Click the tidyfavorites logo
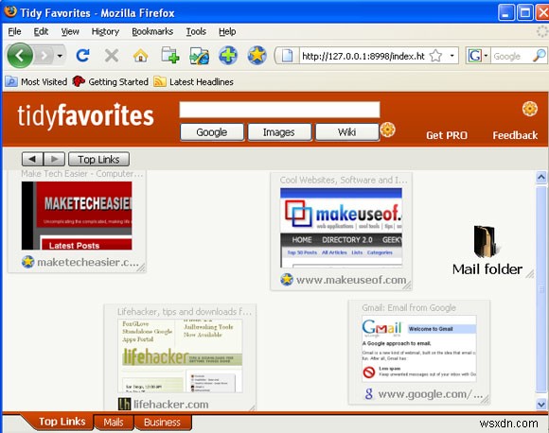This screenshot has height=433, width=549. click(x=86, y=115)
